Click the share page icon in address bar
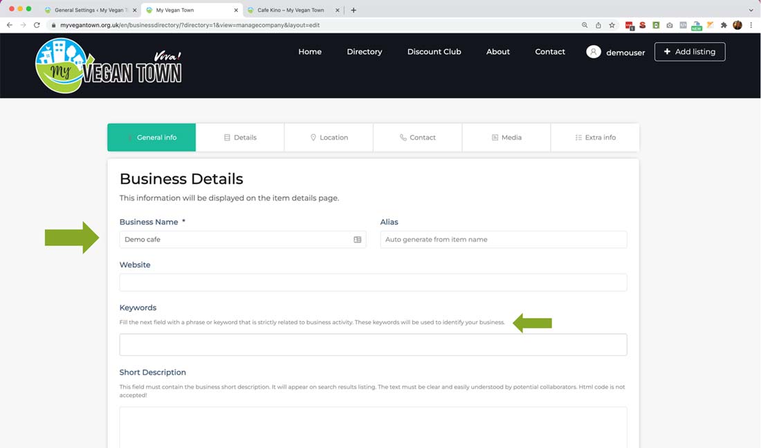Image resolution: width=761 pixels, height=448 pixels. (598, 25)
